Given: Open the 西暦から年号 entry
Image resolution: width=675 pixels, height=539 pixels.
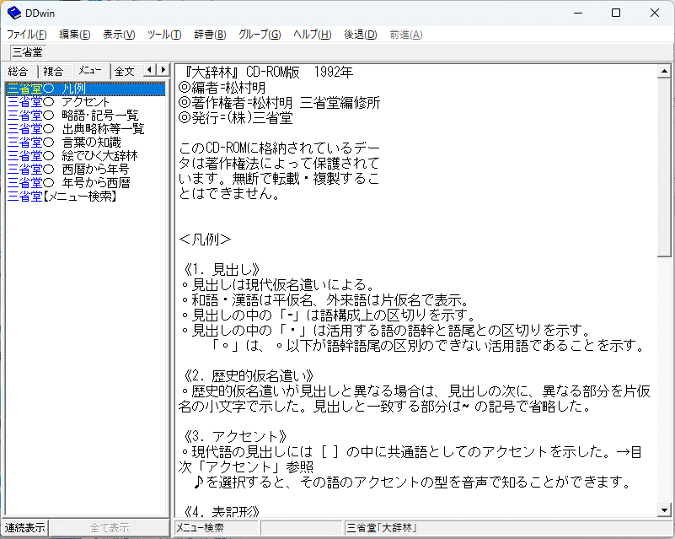Looking at the screenshot, I should click(x=95, y=169).
